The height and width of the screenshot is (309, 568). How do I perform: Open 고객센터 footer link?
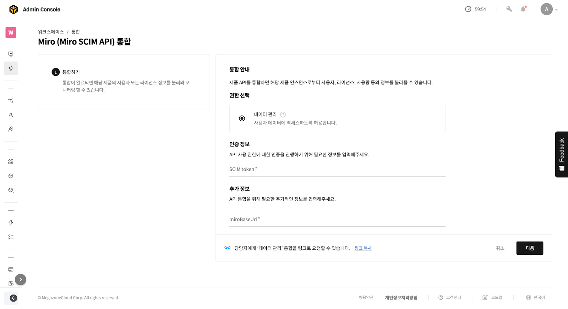(x=450, y=298)
